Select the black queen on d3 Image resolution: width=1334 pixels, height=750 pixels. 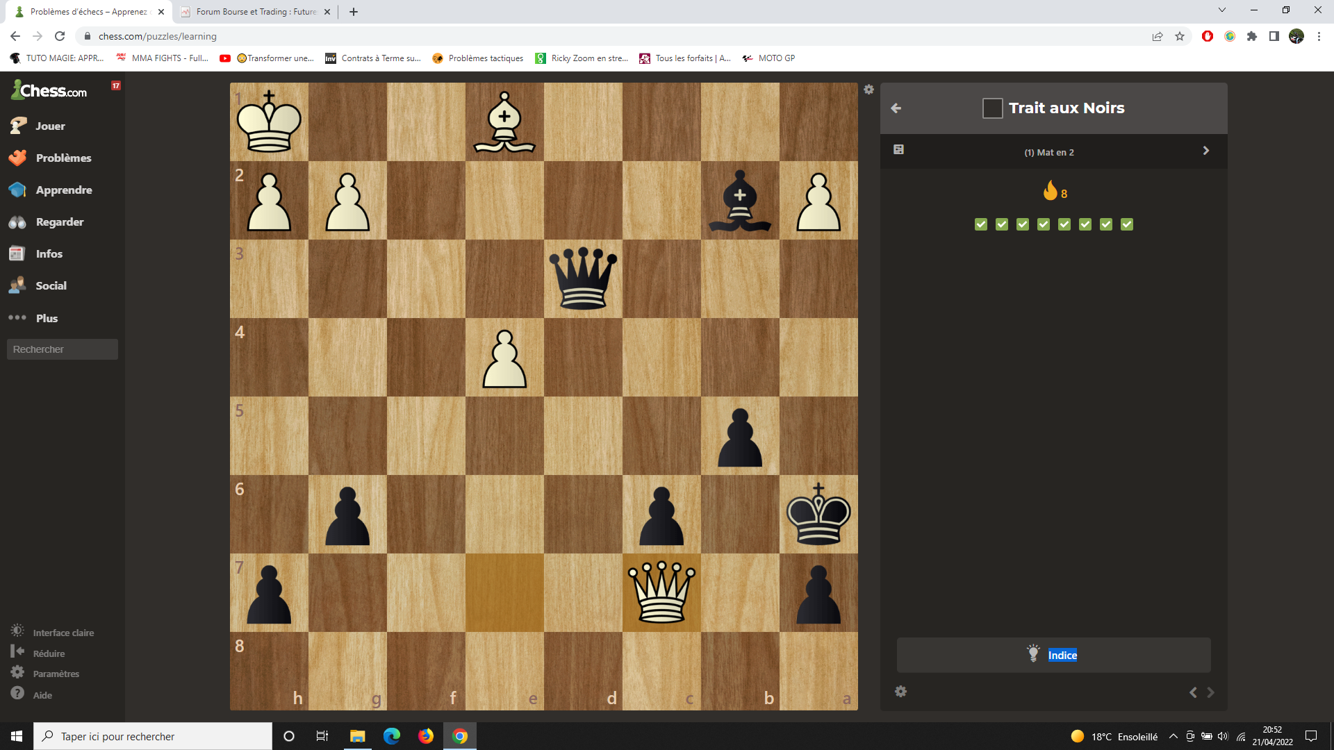(x=583, y=279)
